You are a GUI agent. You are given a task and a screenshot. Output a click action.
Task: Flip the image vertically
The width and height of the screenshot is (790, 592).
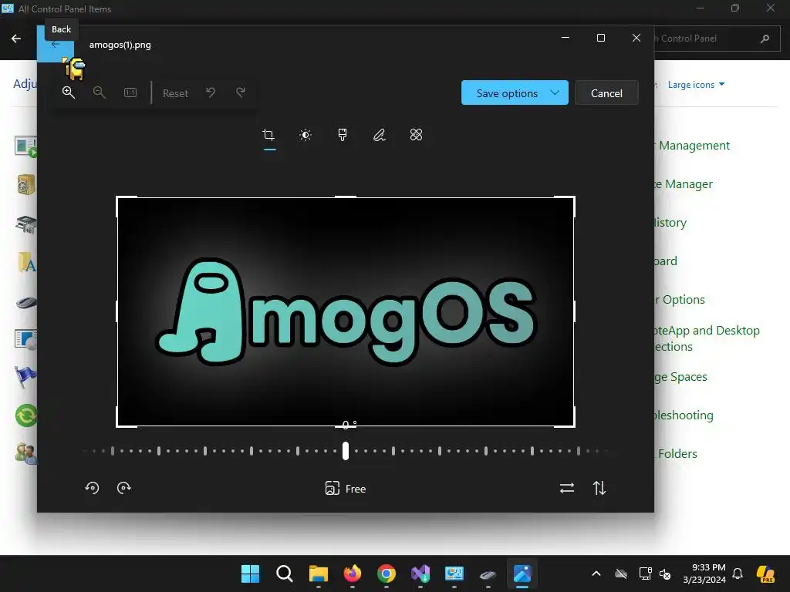tap(599, 488)
